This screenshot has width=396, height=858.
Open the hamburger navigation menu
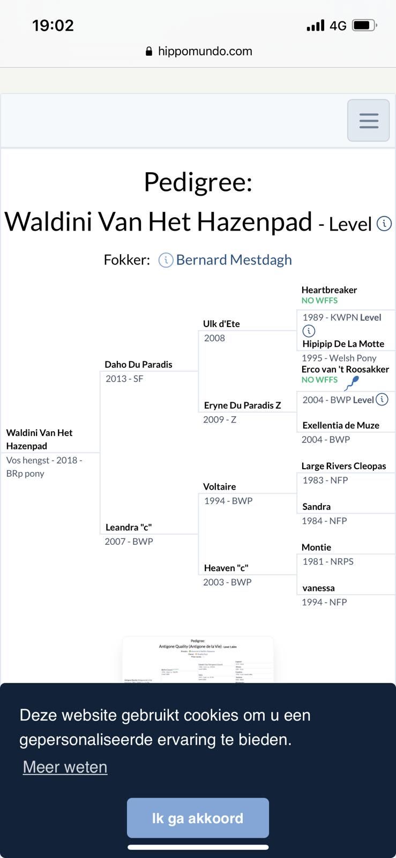coord(368,121)
